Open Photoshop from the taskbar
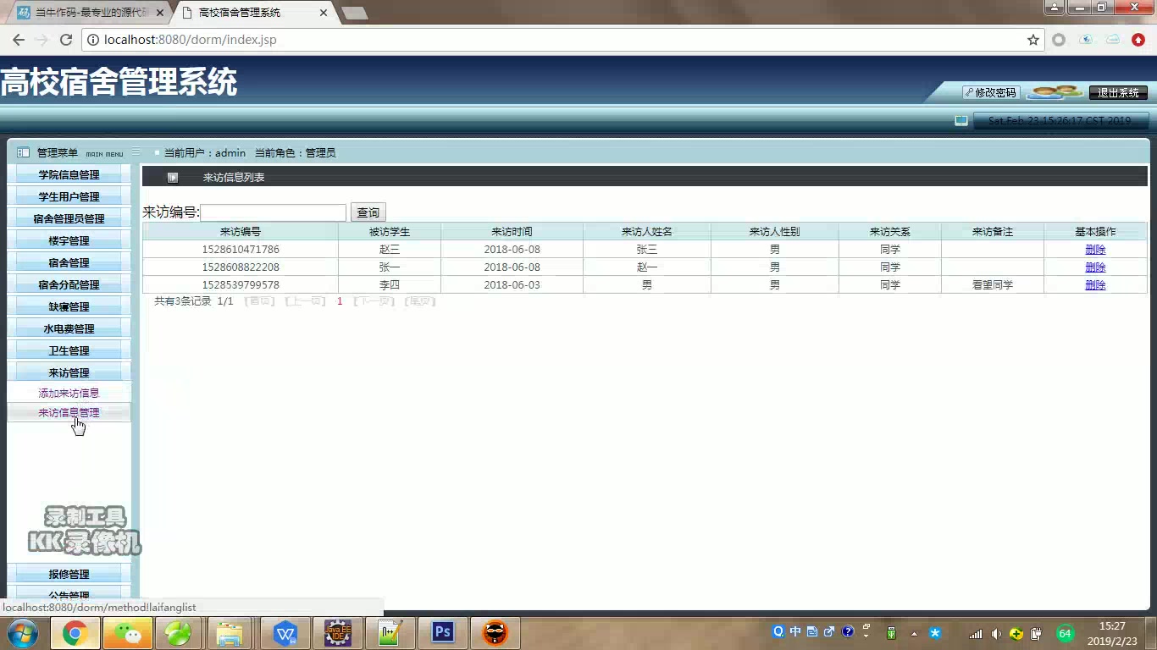The height and width of the screenshot is (650, 1157). 443,633
